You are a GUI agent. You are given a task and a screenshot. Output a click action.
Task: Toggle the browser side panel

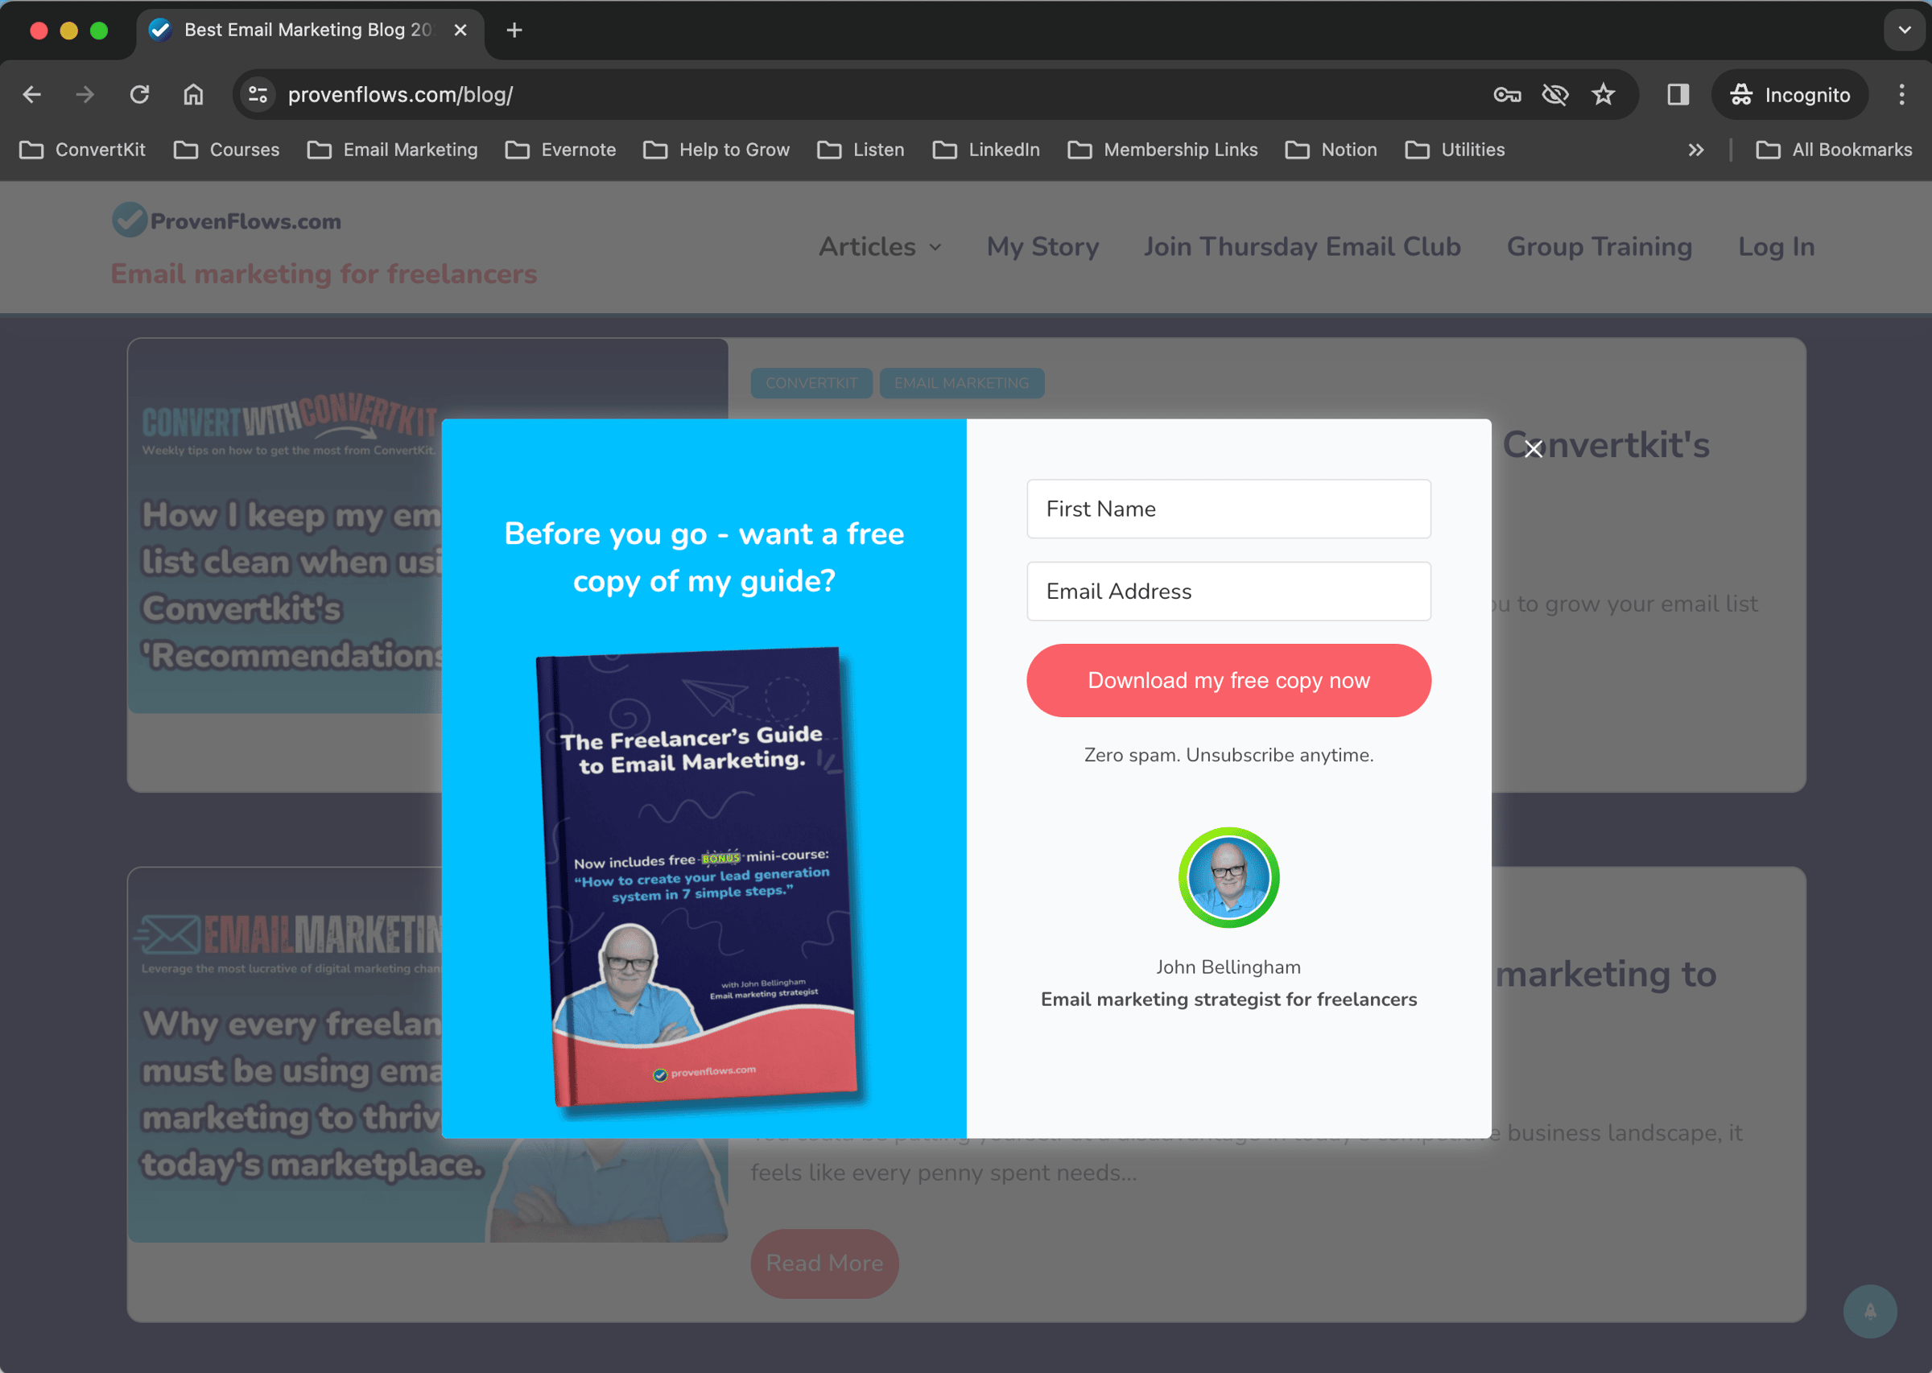pyautogui.click(x=1678, y=95)
